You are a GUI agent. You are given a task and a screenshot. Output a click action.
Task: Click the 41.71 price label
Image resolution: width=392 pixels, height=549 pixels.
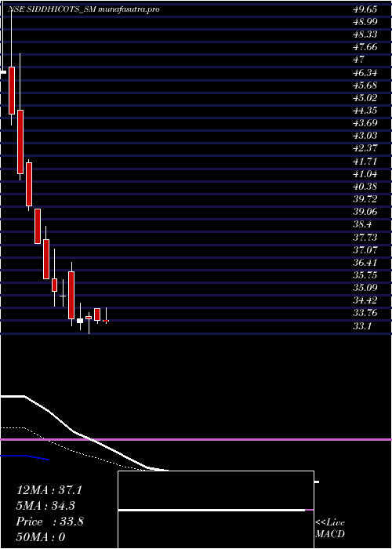(x=365, y=162)
